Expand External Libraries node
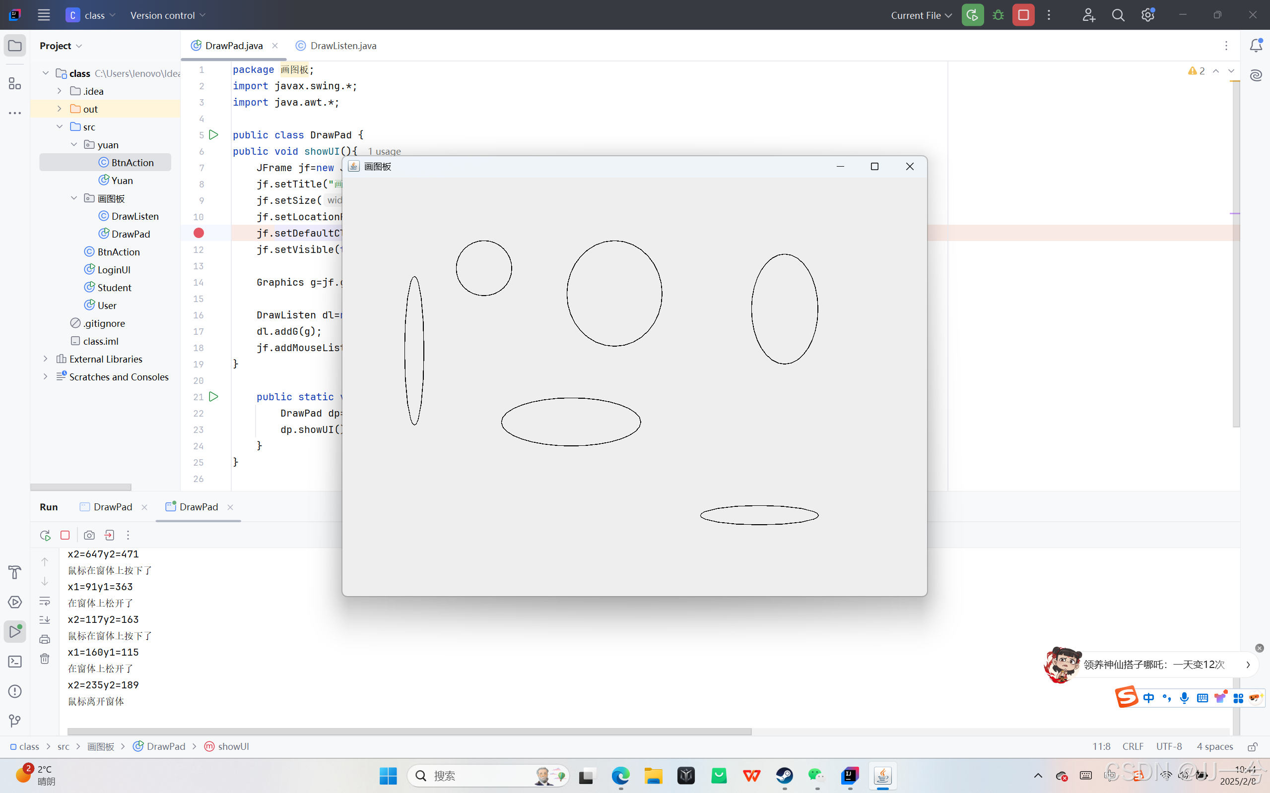Screen dimensions: 1270x793 pyautogui.click(x=46, y=359)
